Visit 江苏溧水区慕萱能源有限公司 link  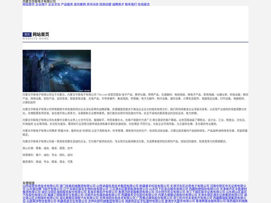(129, 189)
